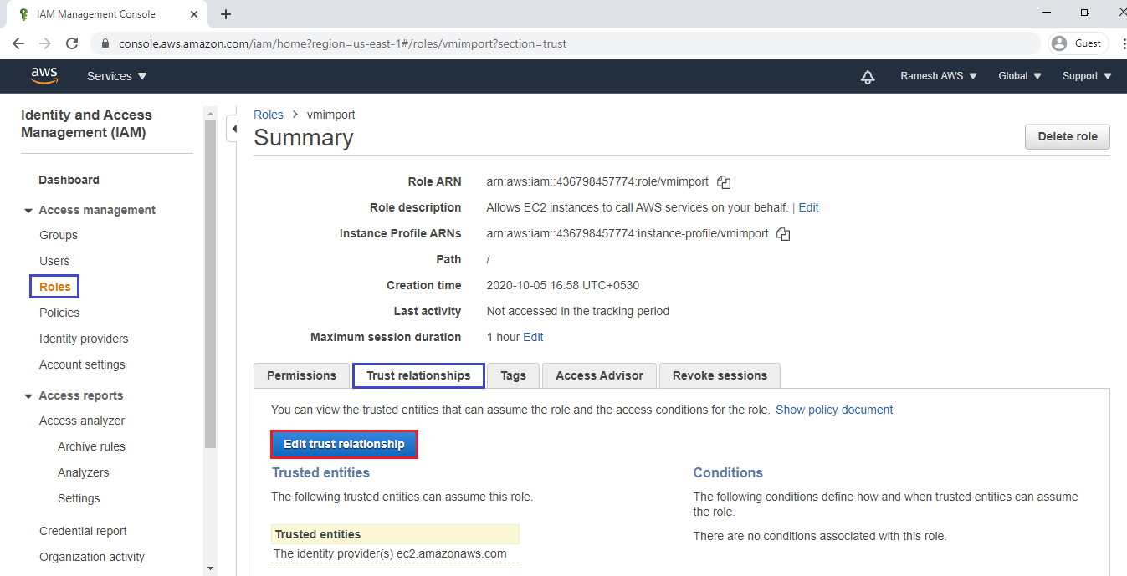This screenshot has height=576, width=1127.
Task: Edit the role description link
Action: click(808, 207)
